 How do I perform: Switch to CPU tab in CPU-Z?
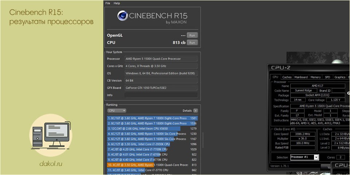(275, 77)
